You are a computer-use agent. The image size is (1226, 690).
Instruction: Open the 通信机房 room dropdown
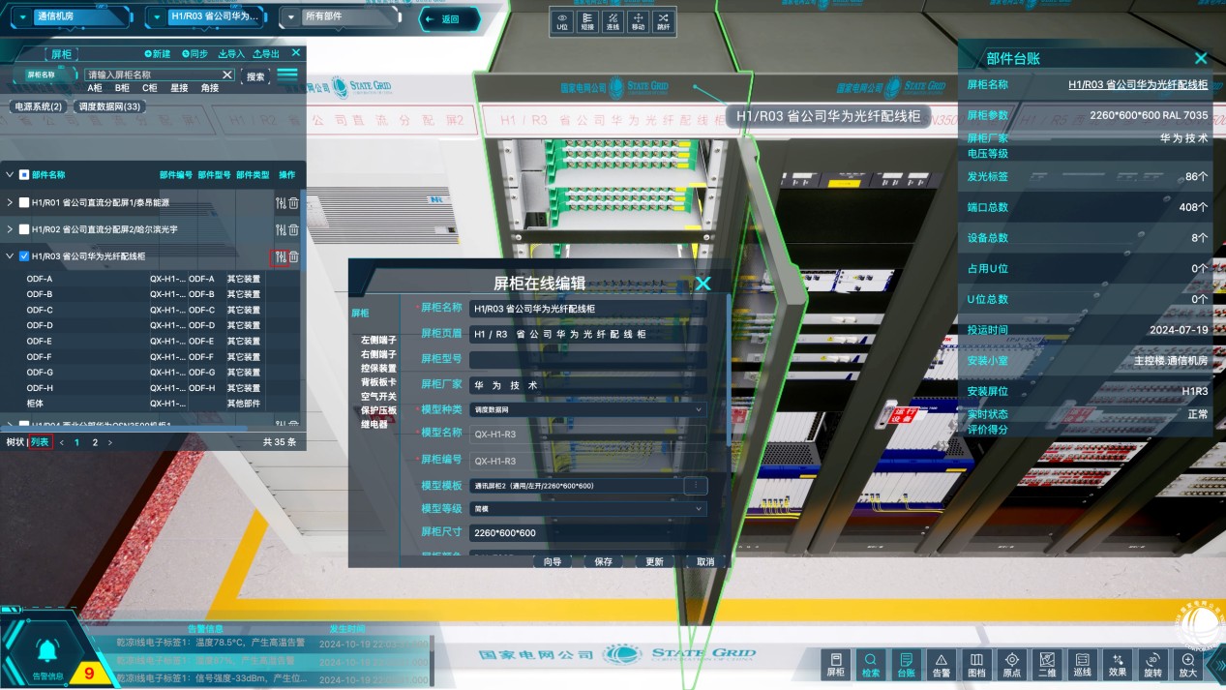pyautogui.click(x=73, y=17)
